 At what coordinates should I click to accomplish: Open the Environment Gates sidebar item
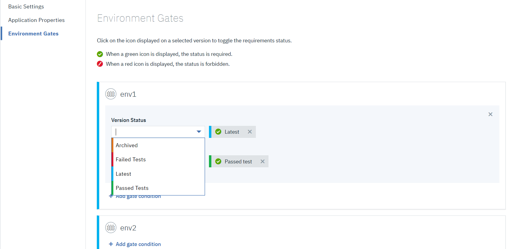pyautogui.click(x=33, y=34)
